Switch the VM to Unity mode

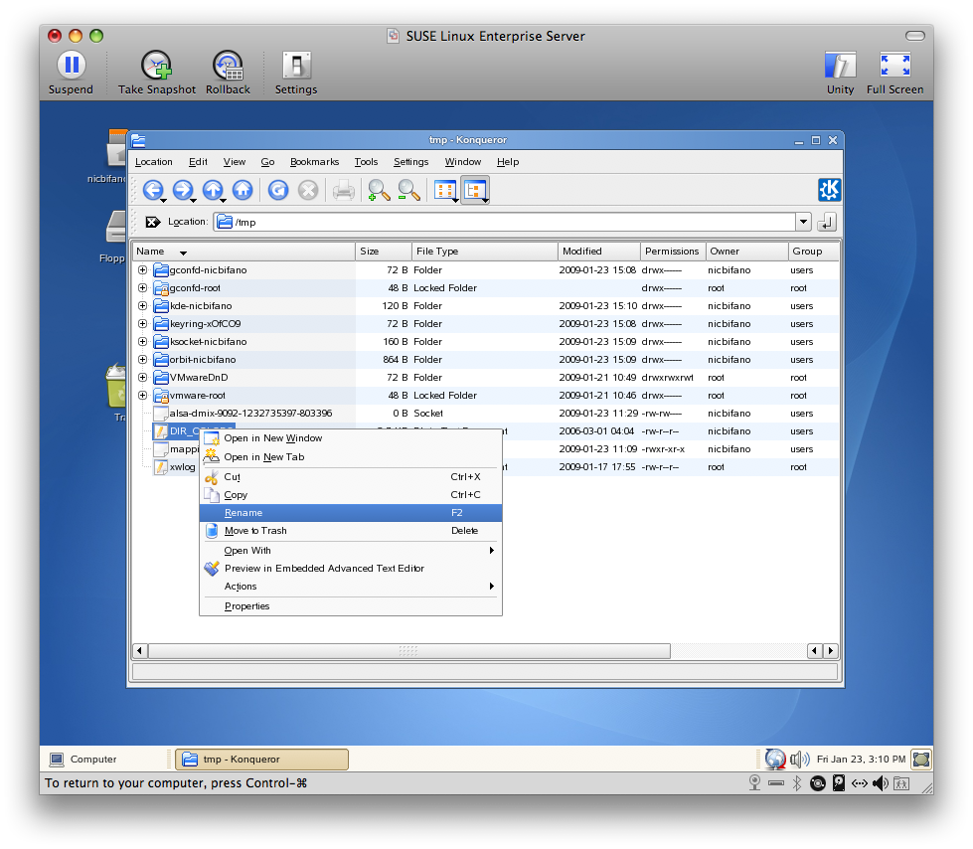pyautogui.click(x=840, y=74)
